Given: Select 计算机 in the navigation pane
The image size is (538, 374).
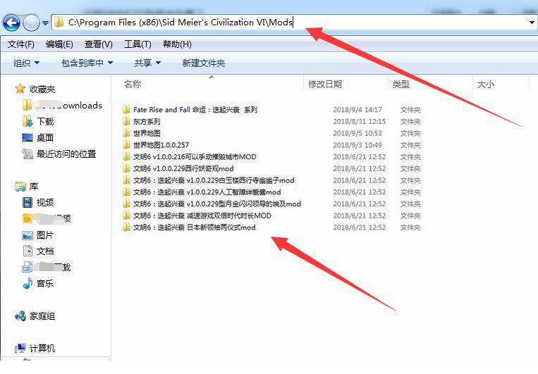Looking at the screenshot, I should [42, 348].
